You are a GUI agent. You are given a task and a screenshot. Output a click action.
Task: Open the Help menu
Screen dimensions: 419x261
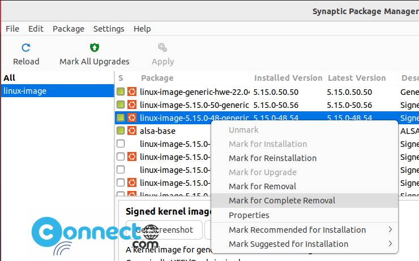tap(142, 29)
